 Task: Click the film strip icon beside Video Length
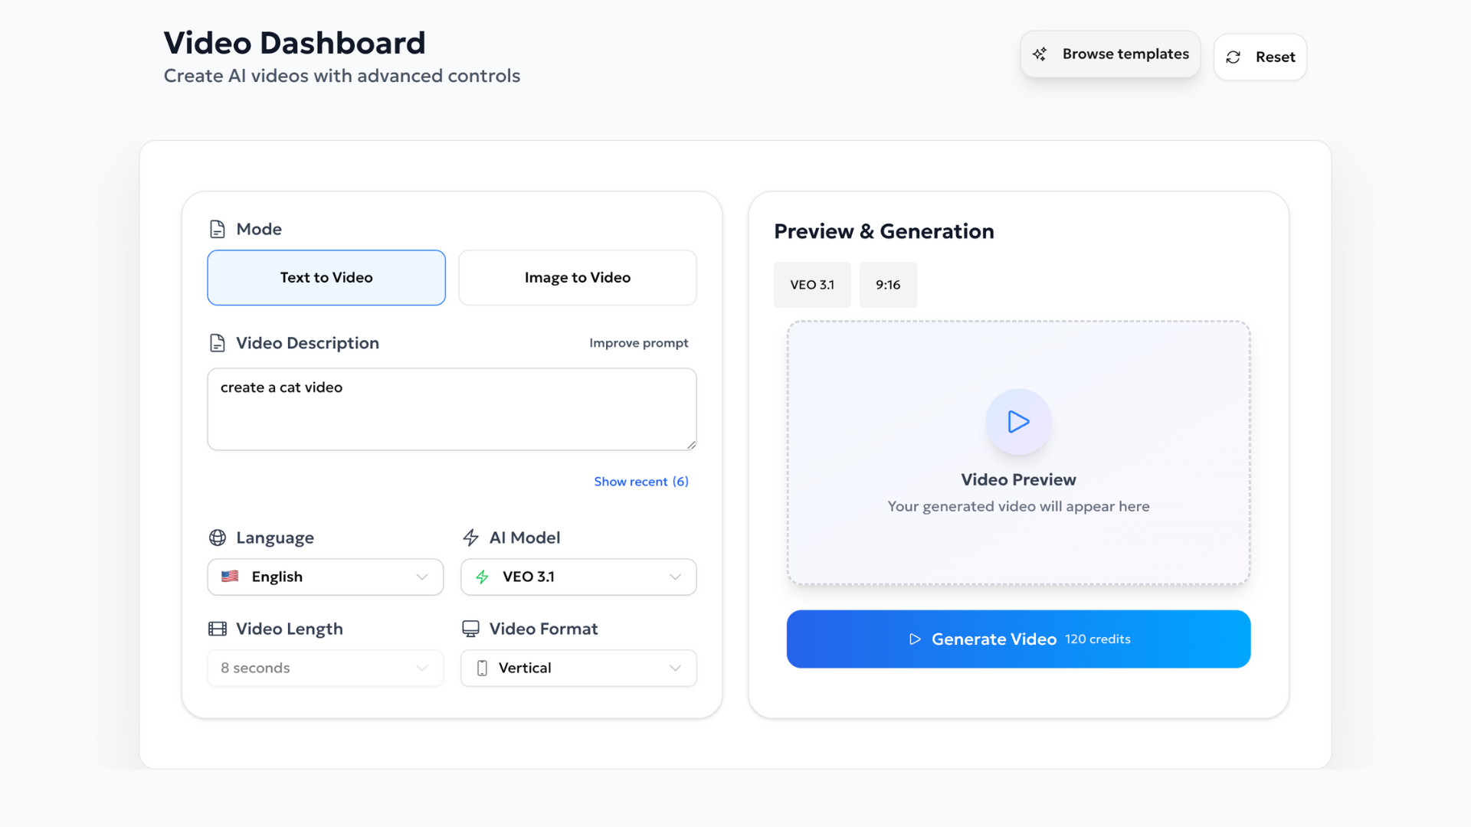pyautogui.click(x=217, y=628)
